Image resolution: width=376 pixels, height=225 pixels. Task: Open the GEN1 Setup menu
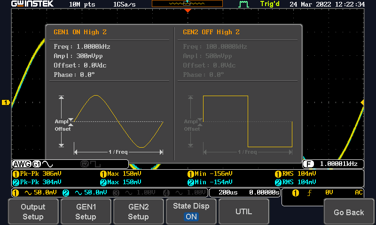tap(86, 211)
